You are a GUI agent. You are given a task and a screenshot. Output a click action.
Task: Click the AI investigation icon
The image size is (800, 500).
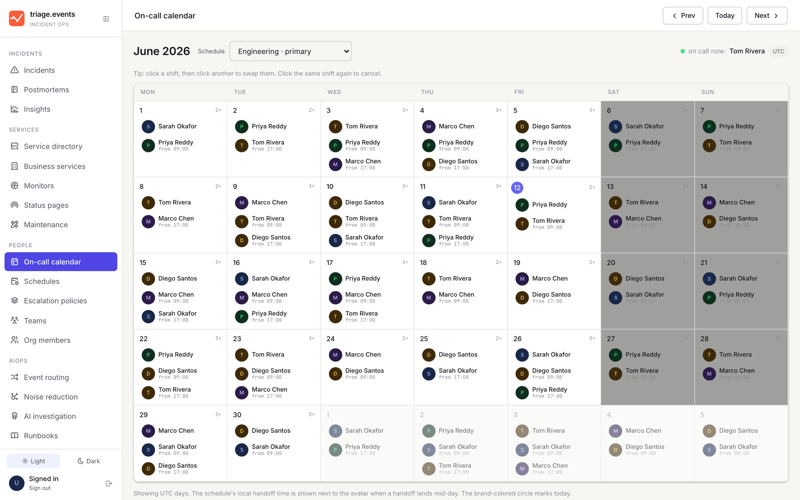(x=14, y=416)
